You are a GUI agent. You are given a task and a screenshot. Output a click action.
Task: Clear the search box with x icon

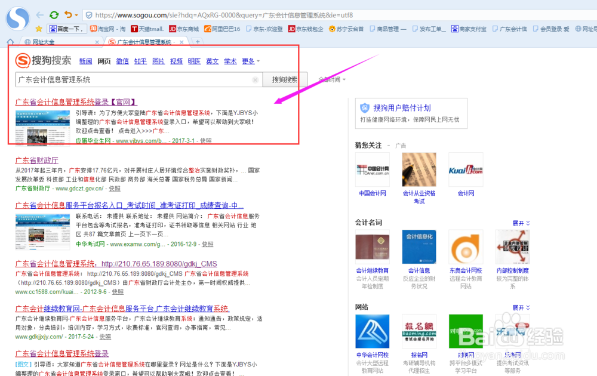256,79
